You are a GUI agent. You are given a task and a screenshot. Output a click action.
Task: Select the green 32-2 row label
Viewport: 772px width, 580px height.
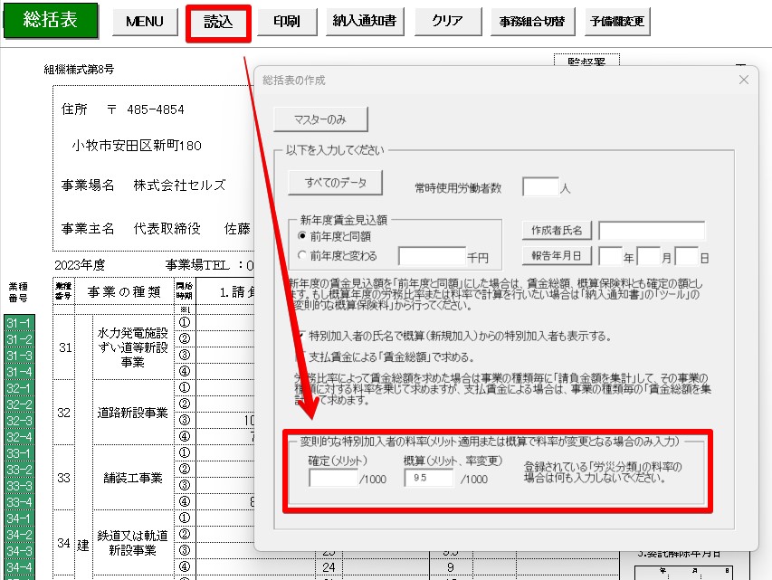19,404
